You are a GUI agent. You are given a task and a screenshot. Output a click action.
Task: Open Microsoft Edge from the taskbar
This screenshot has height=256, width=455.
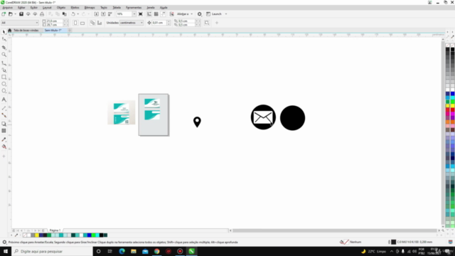122,251
